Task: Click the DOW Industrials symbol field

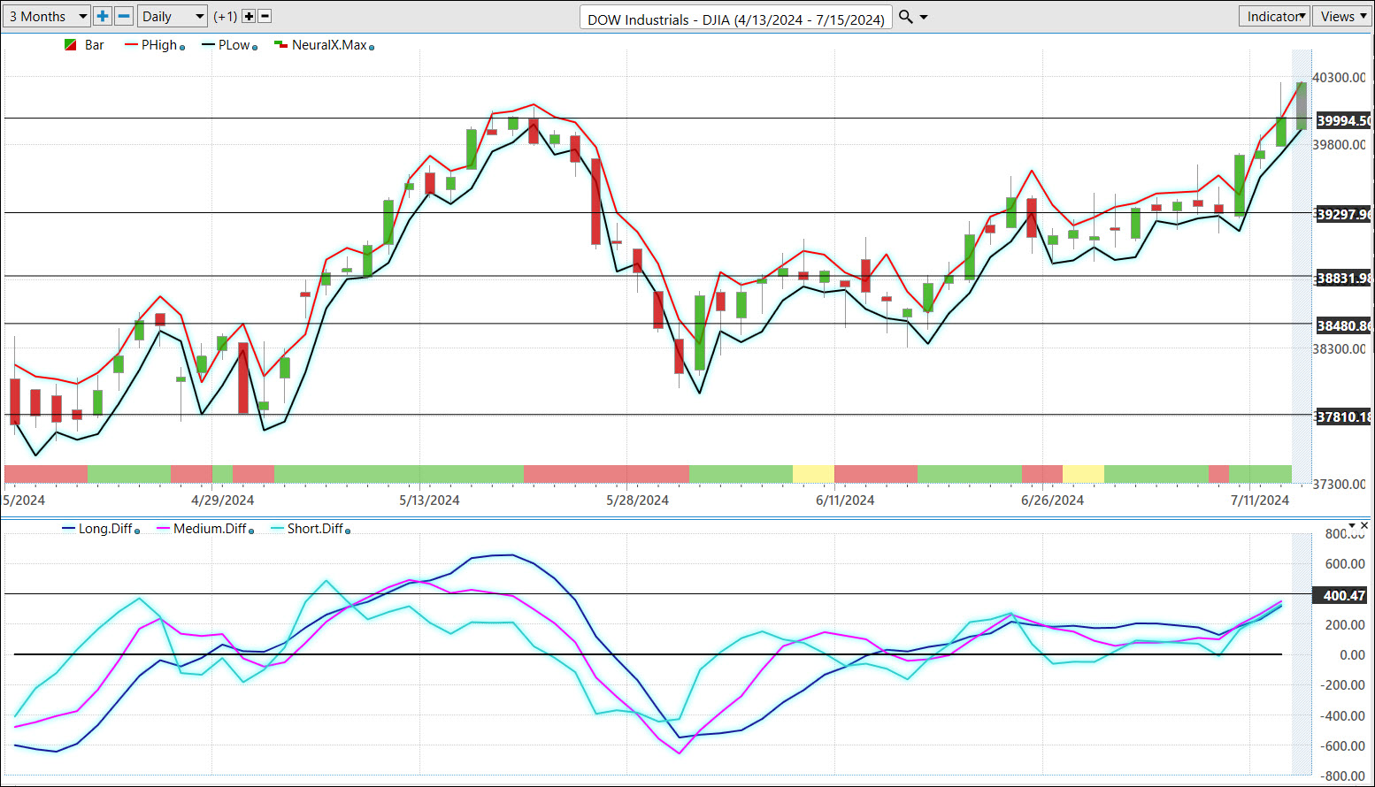Action: [736, 19]
